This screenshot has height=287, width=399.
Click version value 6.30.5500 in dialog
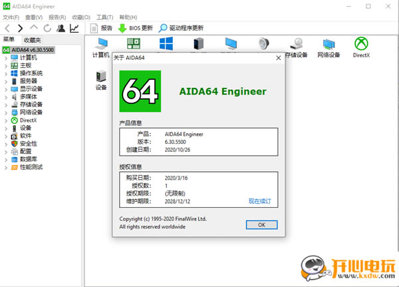[176, 142]
